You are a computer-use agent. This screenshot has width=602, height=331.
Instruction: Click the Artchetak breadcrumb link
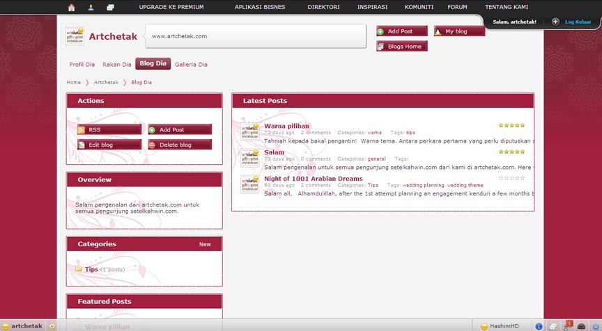click(106, 82)
